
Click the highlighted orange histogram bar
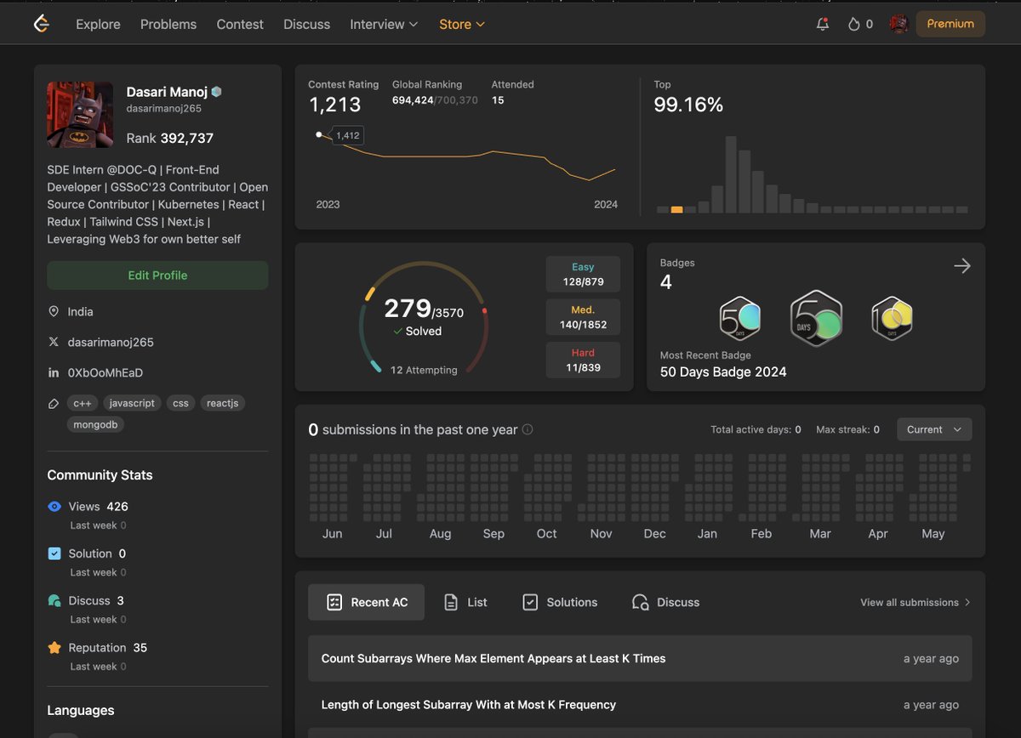676,209
